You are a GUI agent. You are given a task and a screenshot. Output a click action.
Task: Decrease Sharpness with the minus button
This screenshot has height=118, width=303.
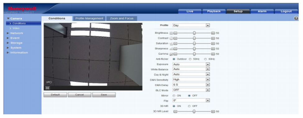[175, 49]
